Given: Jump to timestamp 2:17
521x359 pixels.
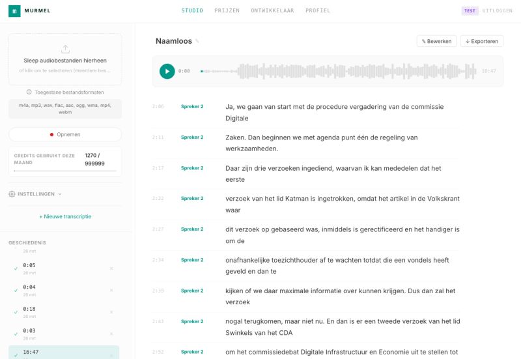Looking at the screenshot, I should point(158,168).
